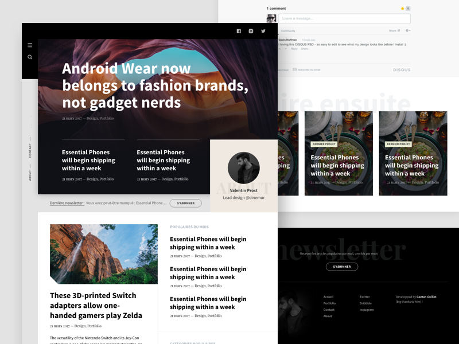Open the vertical ABOUT sidebar link
Image resolution: width=459 pixels, height=344 pixels.
30,175
